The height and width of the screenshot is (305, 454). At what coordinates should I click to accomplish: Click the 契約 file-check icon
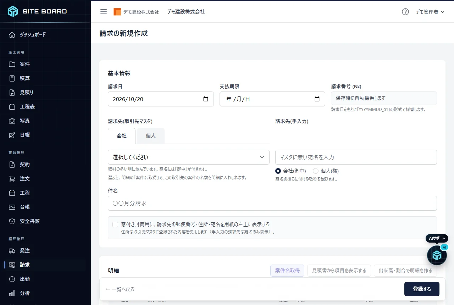pyautogui.click(x=12, y=165)
